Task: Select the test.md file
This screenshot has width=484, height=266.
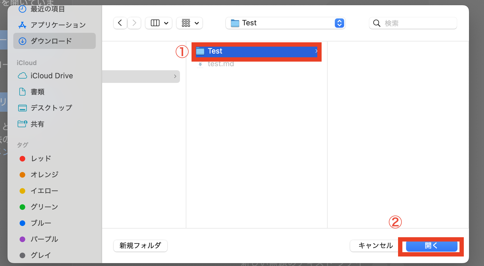Action: point(221,64)
